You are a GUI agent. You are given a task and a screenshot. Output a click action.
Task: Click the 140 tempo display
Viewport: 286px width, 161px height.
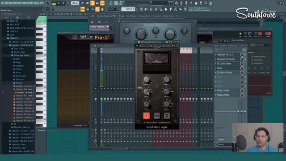[x=75, y=3]
